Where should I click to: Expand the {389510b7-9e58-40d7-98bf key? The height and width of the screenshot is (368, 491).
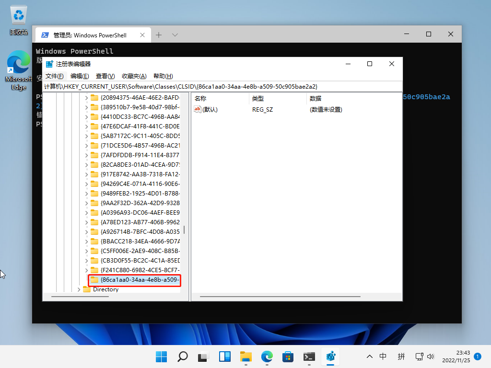[87, 107]
